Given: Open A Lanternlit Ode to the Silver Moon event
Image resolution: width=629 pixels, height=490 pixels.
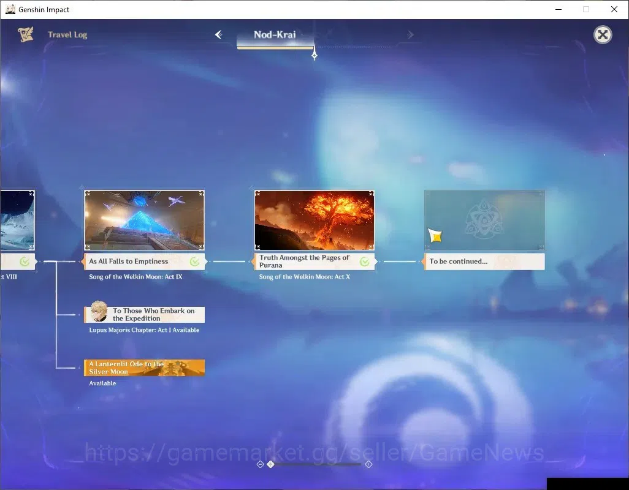Looking at the screenshot, I should [145, 367].
